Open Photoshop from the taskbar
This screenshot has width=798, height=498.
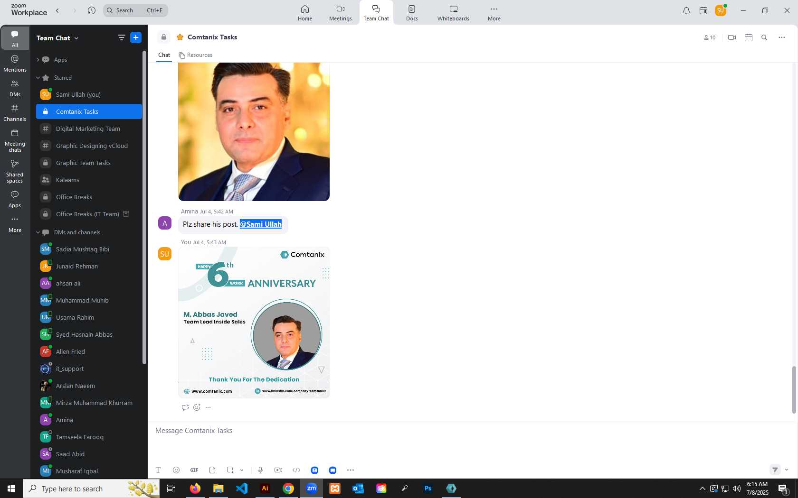[428, 488]
